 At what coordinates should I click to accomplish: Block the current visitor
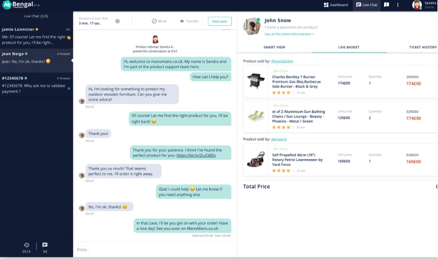(x=159, y=21)
